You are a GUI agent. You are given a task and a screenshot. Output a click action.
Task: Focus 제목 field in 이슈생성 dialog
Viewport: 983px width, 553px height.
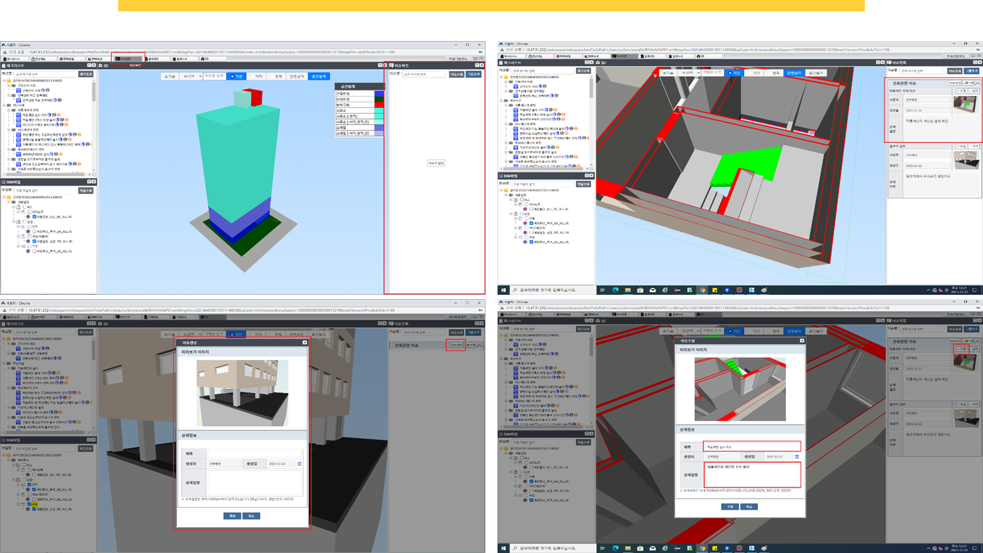pyautogui.click(x=255, y=453)
